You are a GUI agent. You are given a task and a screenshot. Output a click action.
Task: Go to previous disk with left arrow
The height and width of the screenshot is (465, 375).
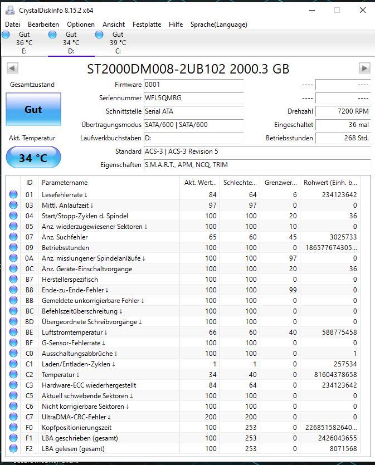coord(12,68)
